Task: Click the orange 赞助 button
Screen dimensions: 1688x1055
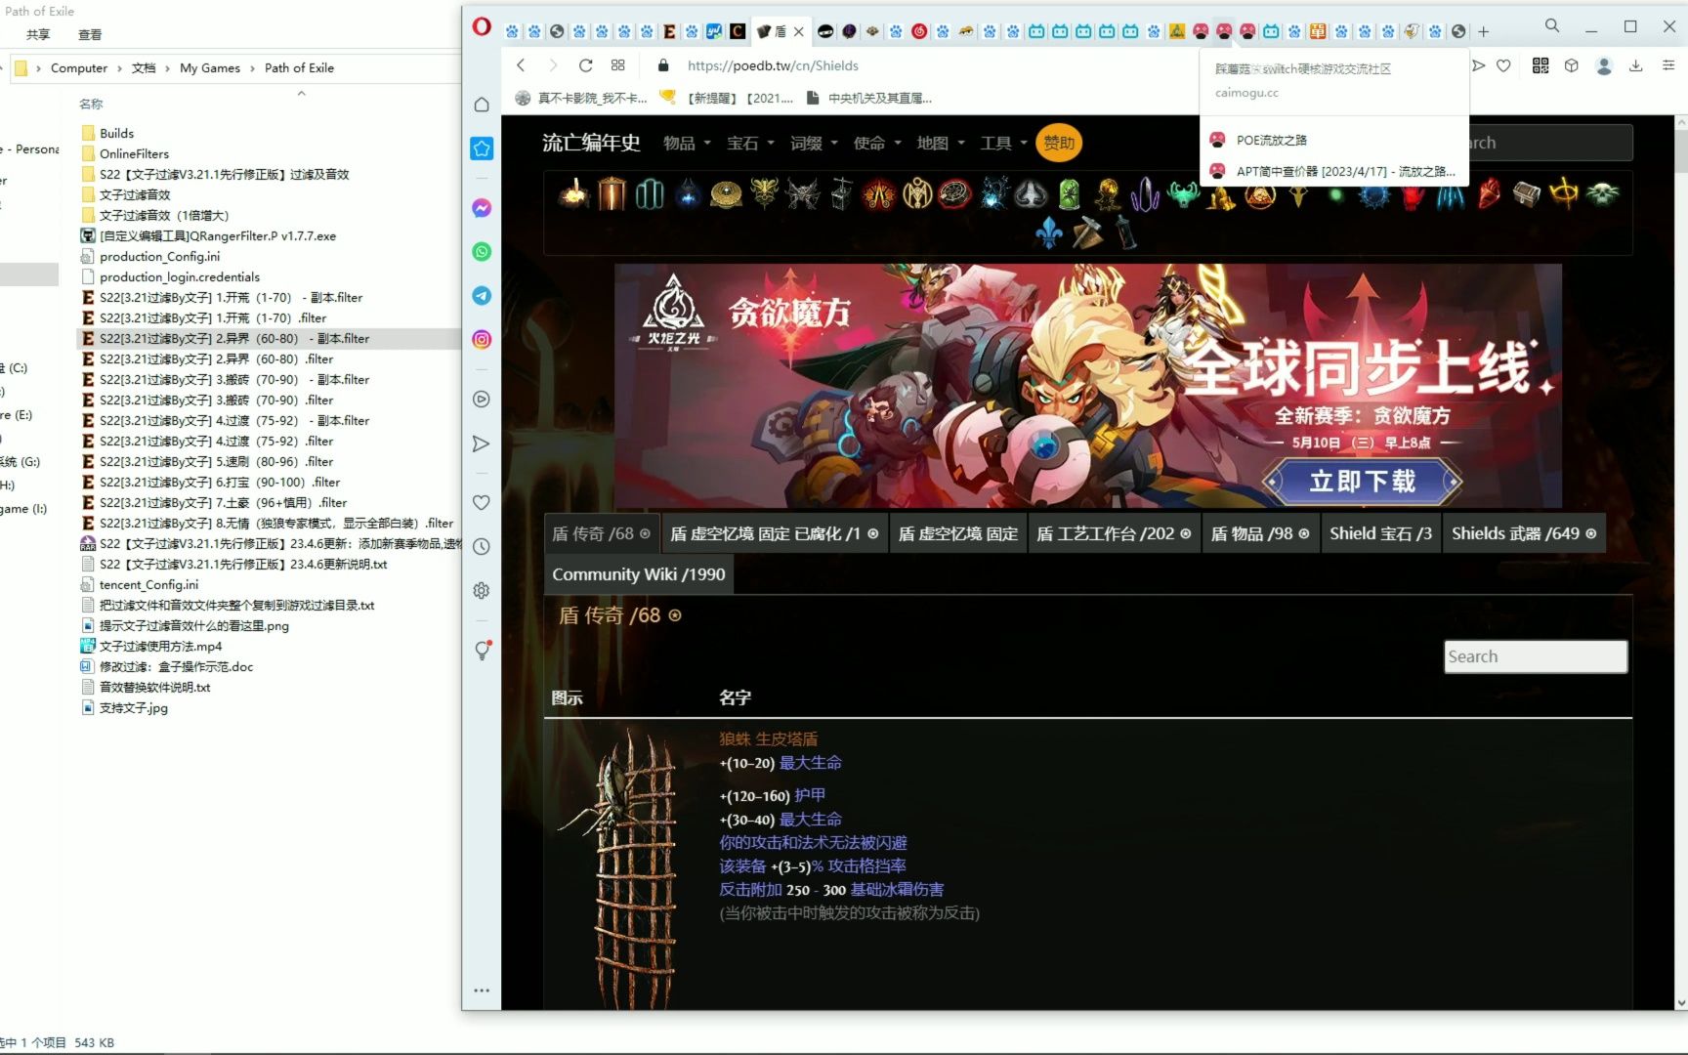Action: coord(1059,143)
